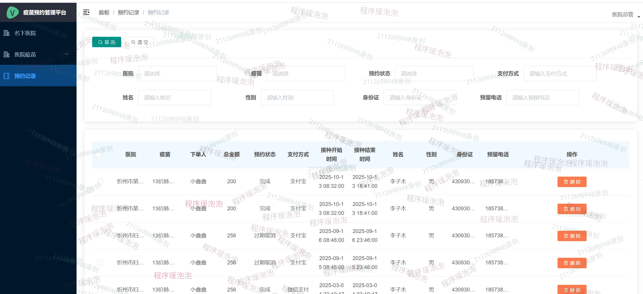The image size is (643, 294).
Task: Click the 预约记录 sidebar icon
Action: [7, 76]
